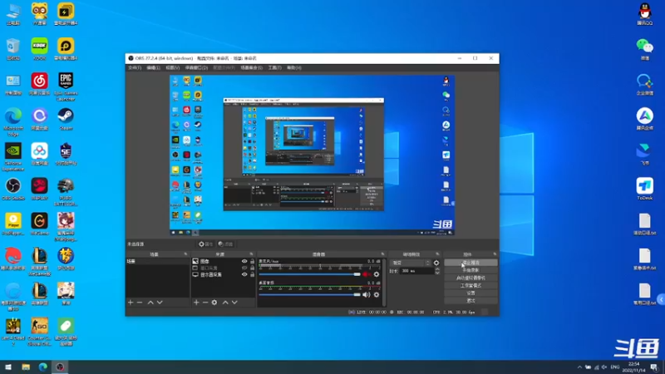The width and height of the screenshot is (665, 374).
Task: Click the streaming button at top of Controls
Action: point(470,263)
